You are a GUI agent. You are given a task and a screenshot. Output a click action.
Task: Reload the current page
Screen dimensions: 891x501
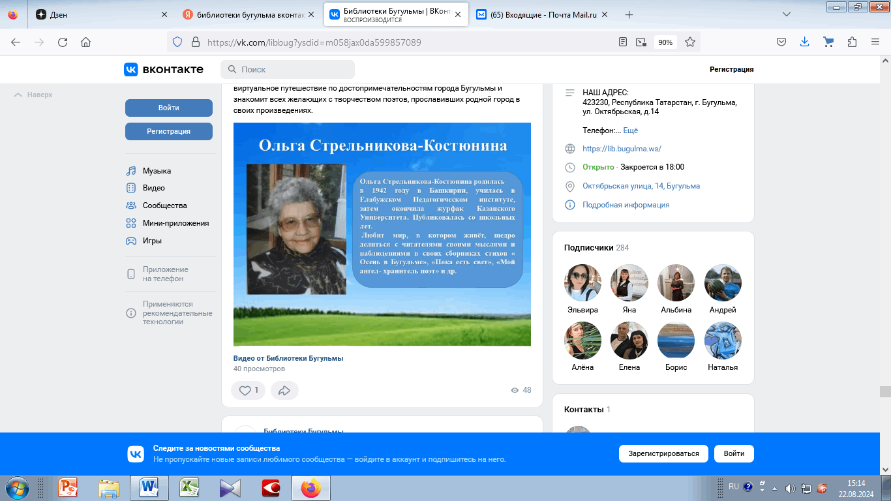click(x=63, y=42)
